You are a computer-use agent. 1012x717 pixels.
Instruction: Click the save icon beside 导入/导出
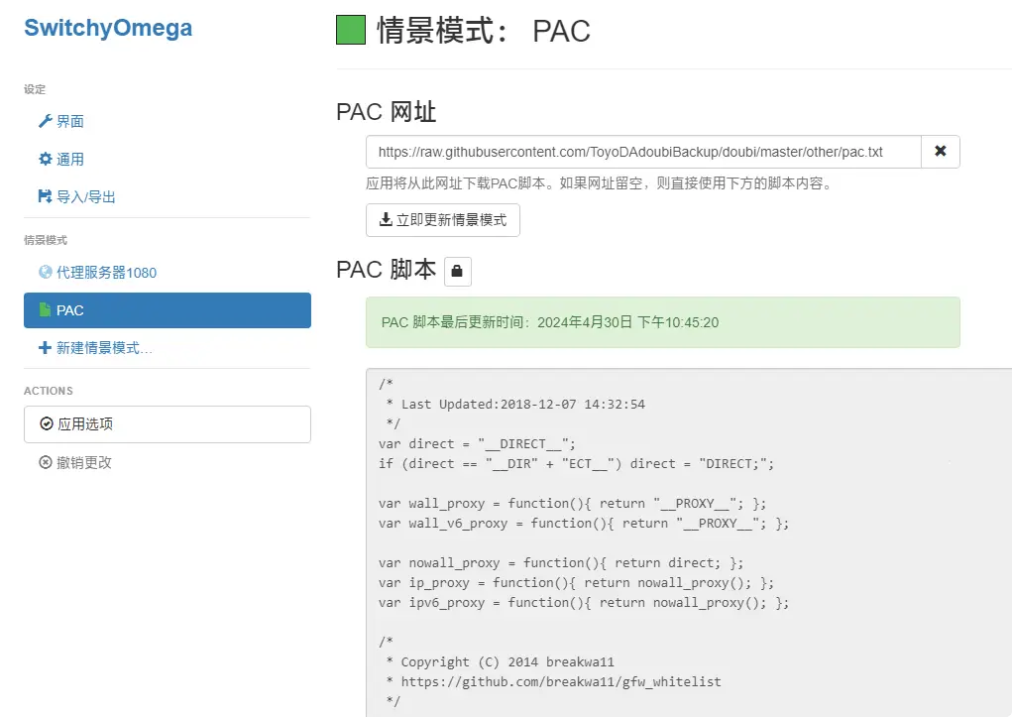click(x=45, y=196)
